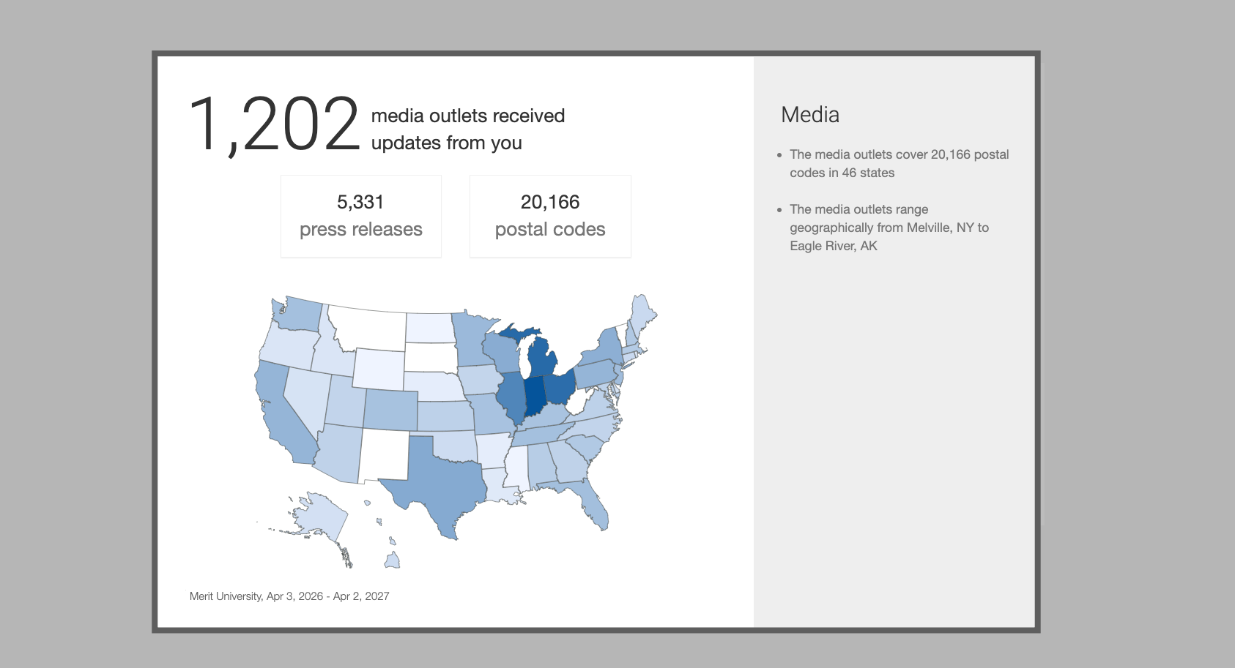Select the 1,202 media outlets headline number

273,125
